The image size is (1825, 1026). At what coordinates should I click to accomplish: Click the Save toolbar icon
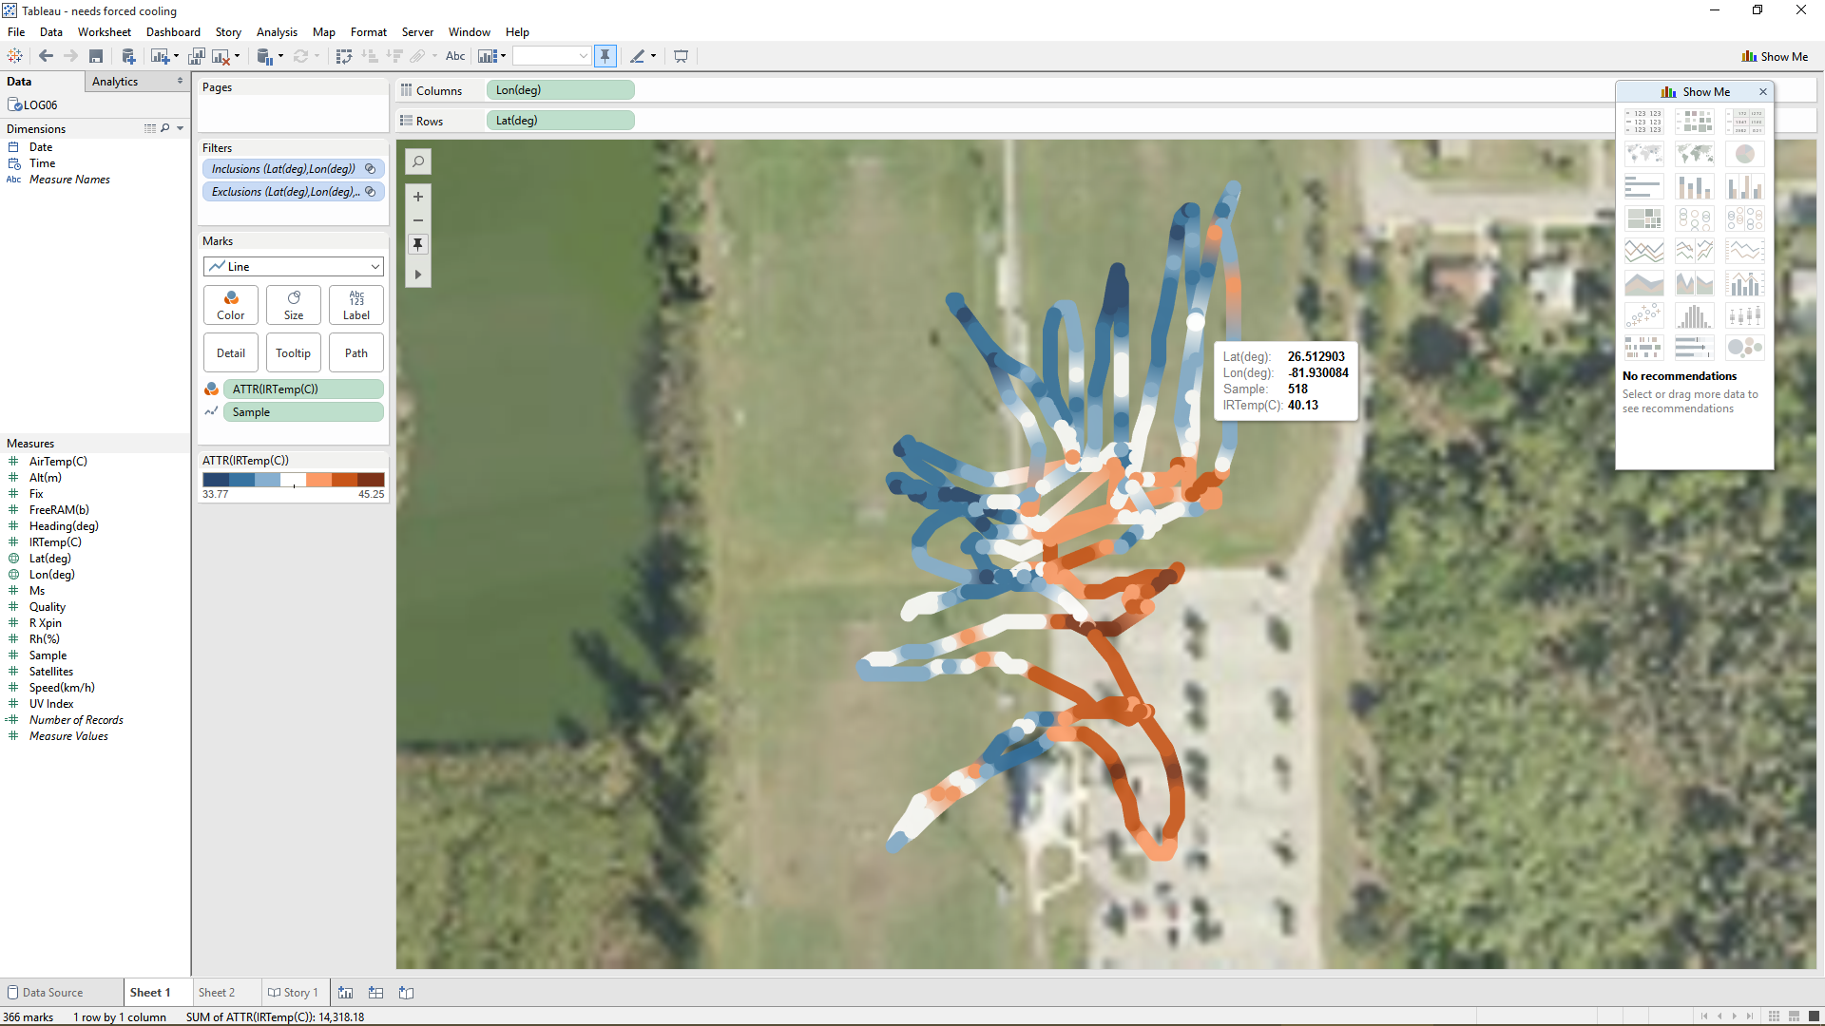[x=96, y=57]
